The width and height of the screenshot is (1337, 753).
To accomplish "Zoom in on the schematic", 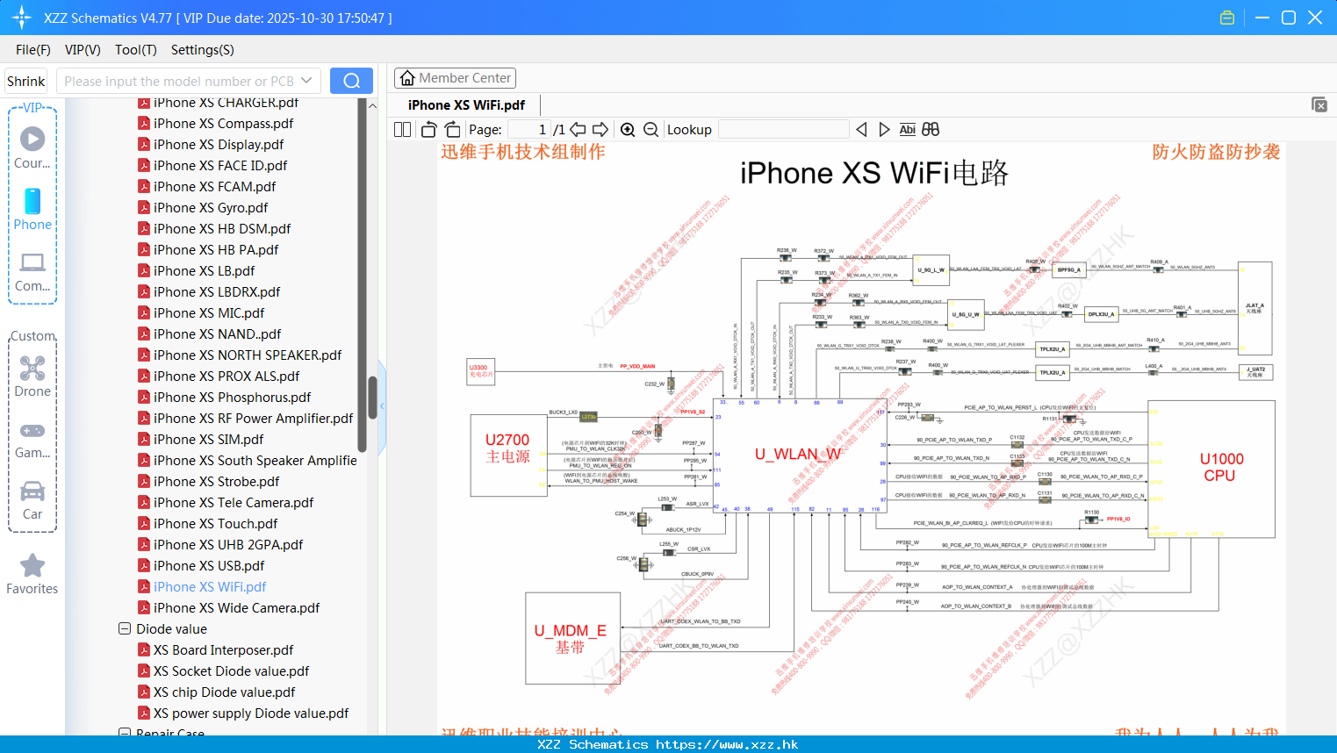I will click(x=628, y=129).
